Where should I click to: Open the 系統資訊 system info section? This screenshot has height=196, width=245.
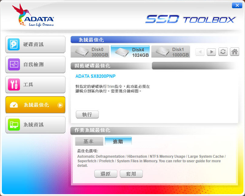35,125
